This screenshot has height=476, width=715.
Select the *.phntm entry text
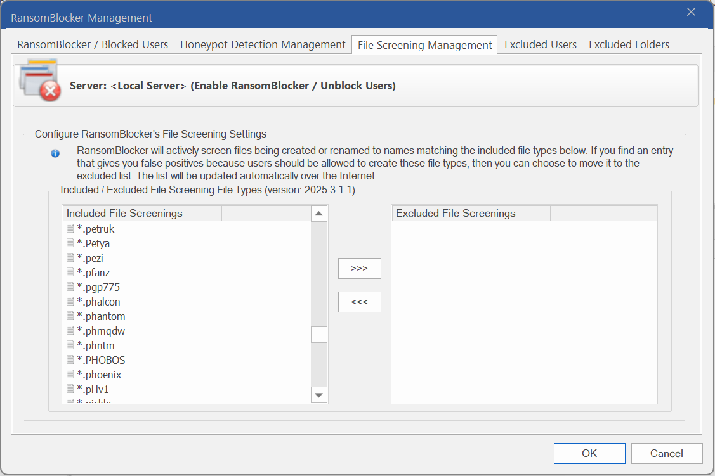pos(96,345)
